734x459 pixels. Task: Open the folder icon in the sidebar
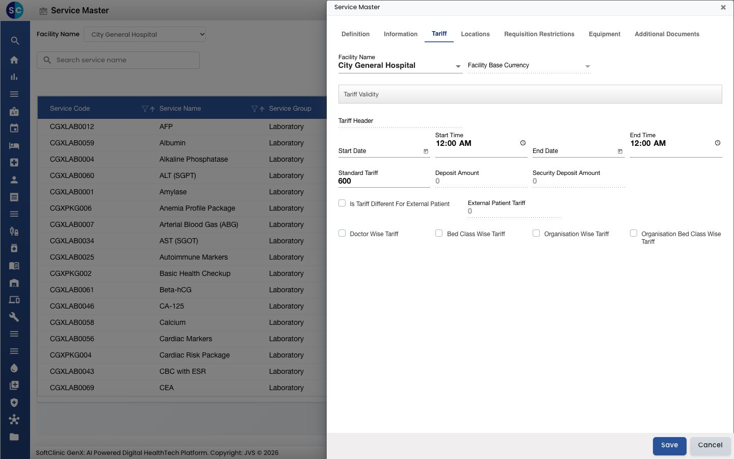[x=14, y=437]
